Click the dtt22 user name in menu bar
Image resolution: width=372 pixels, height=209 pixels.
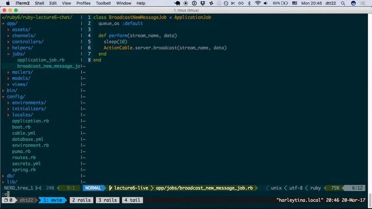point(331,3)
